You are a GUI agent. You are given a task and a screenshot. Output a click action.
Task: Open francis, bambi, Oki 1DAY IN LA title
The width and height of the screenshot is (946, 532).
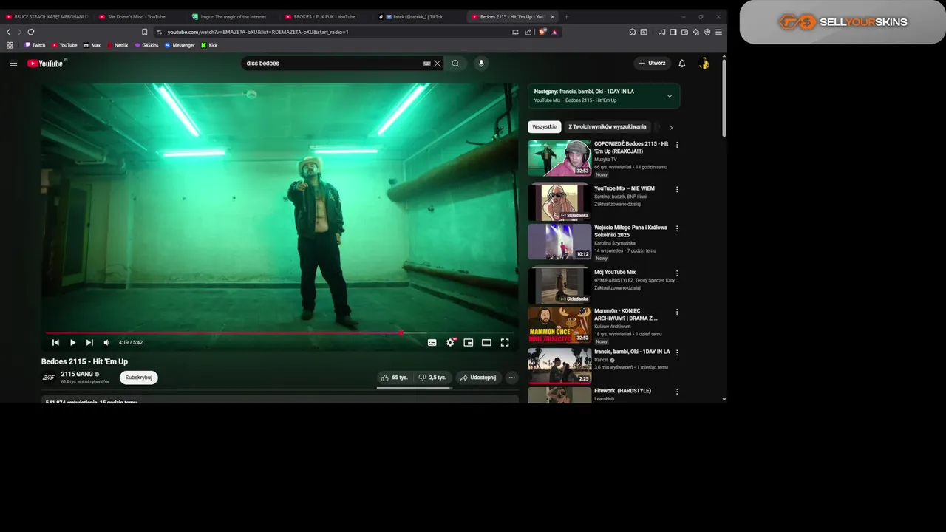632,352
